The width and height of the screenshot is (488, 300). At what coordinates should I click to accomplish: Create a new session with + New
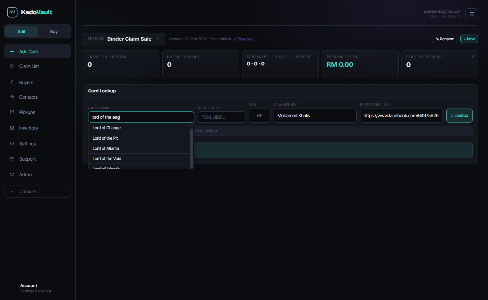coord(469,39)
